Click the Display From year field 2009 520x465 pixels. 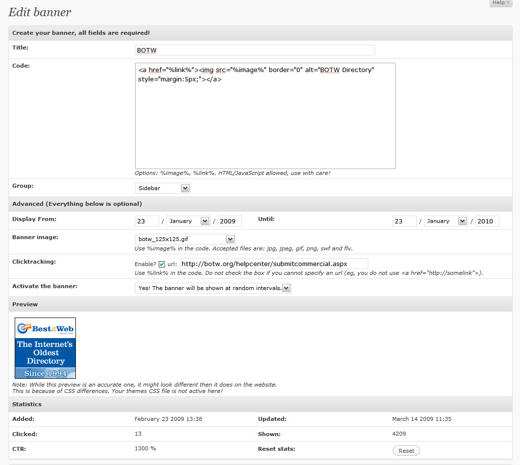click(230, 221)
